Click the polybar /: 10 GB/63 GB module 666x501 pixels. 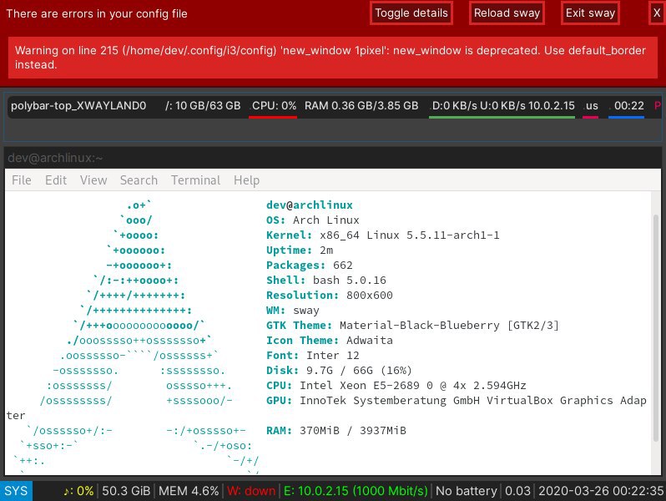click(x=203, y=106)
